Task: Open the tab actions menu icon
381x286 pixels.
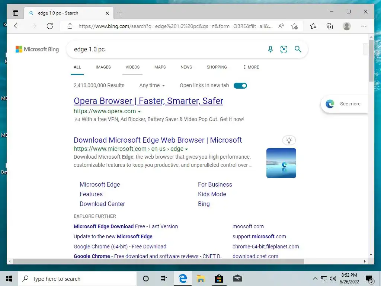Action: 16,13
